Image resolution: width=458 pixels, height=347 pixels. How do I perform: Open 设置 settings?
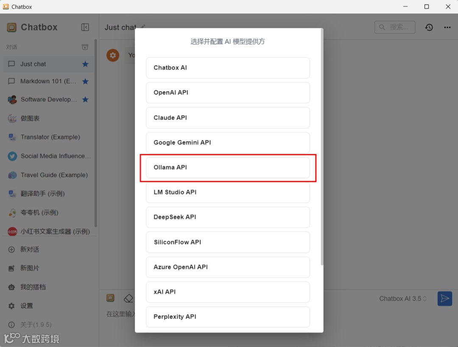click(x=48, y=306)
